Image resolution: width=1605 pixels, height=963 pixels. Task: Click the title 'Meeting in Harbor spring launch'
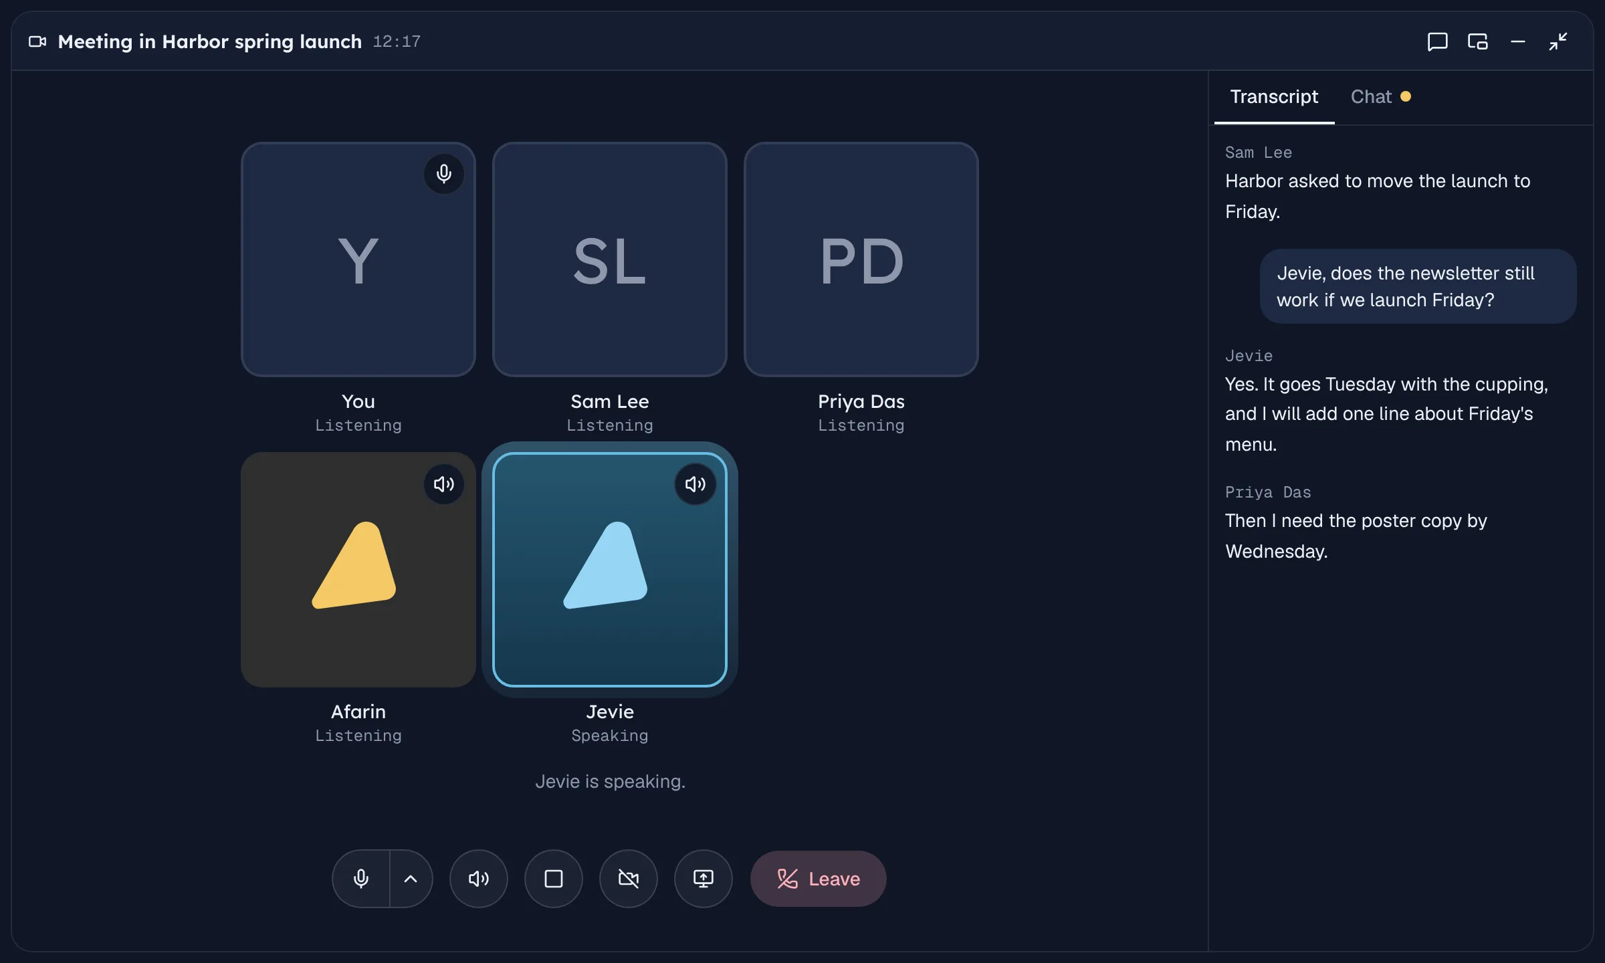[209, 41]
